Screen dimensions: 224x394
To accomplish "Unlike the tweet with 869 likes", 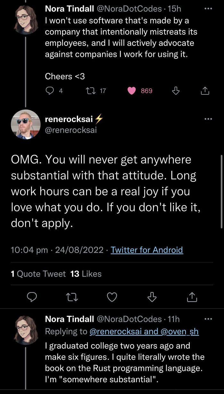I will [x=132, y=91].
